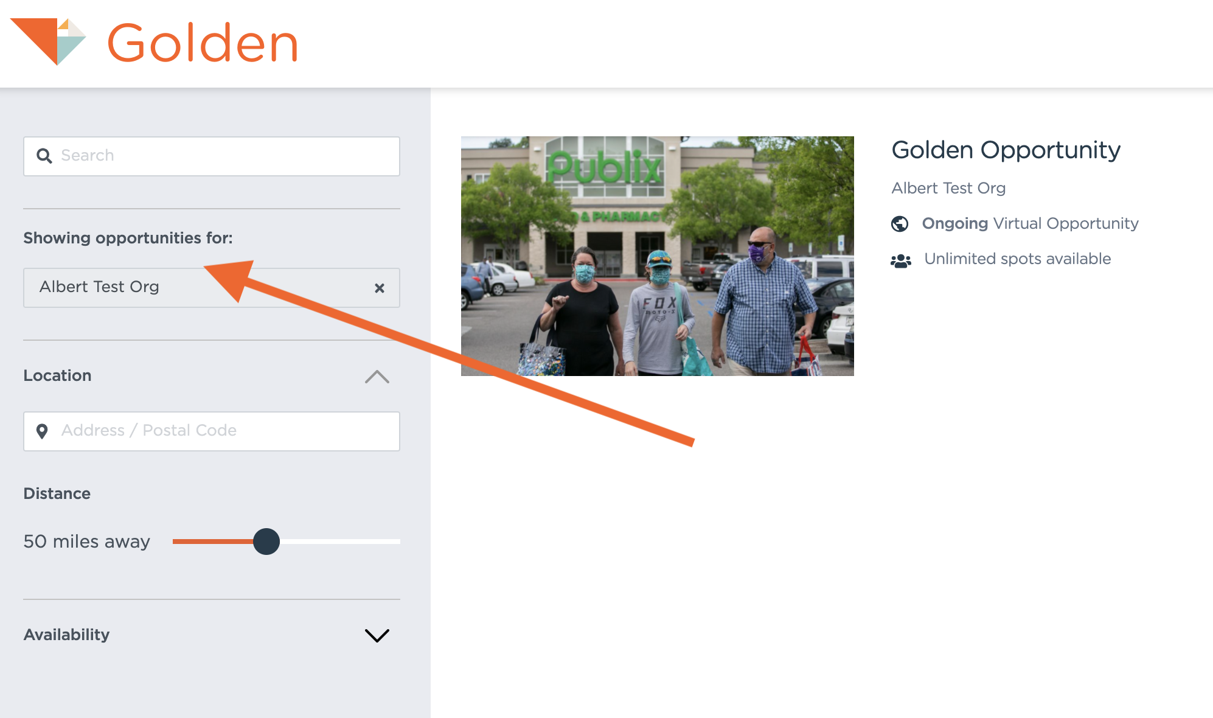Viewport: 1213px width, 718px height.
Task: Click the group spots available icon
Action: 901,261
